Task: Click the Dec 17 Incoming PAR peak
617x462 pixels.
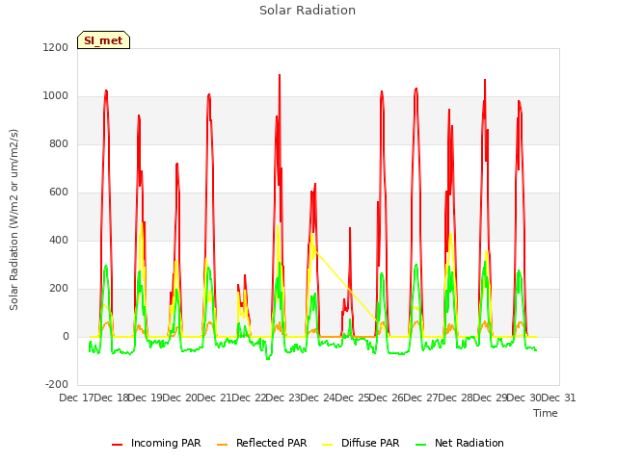Action: pos(106,91)
